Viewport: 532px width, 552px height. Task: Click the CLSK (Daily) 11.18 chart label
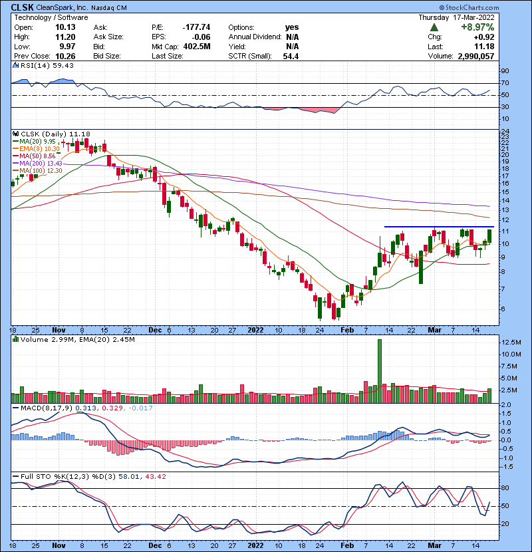[55, 134]
